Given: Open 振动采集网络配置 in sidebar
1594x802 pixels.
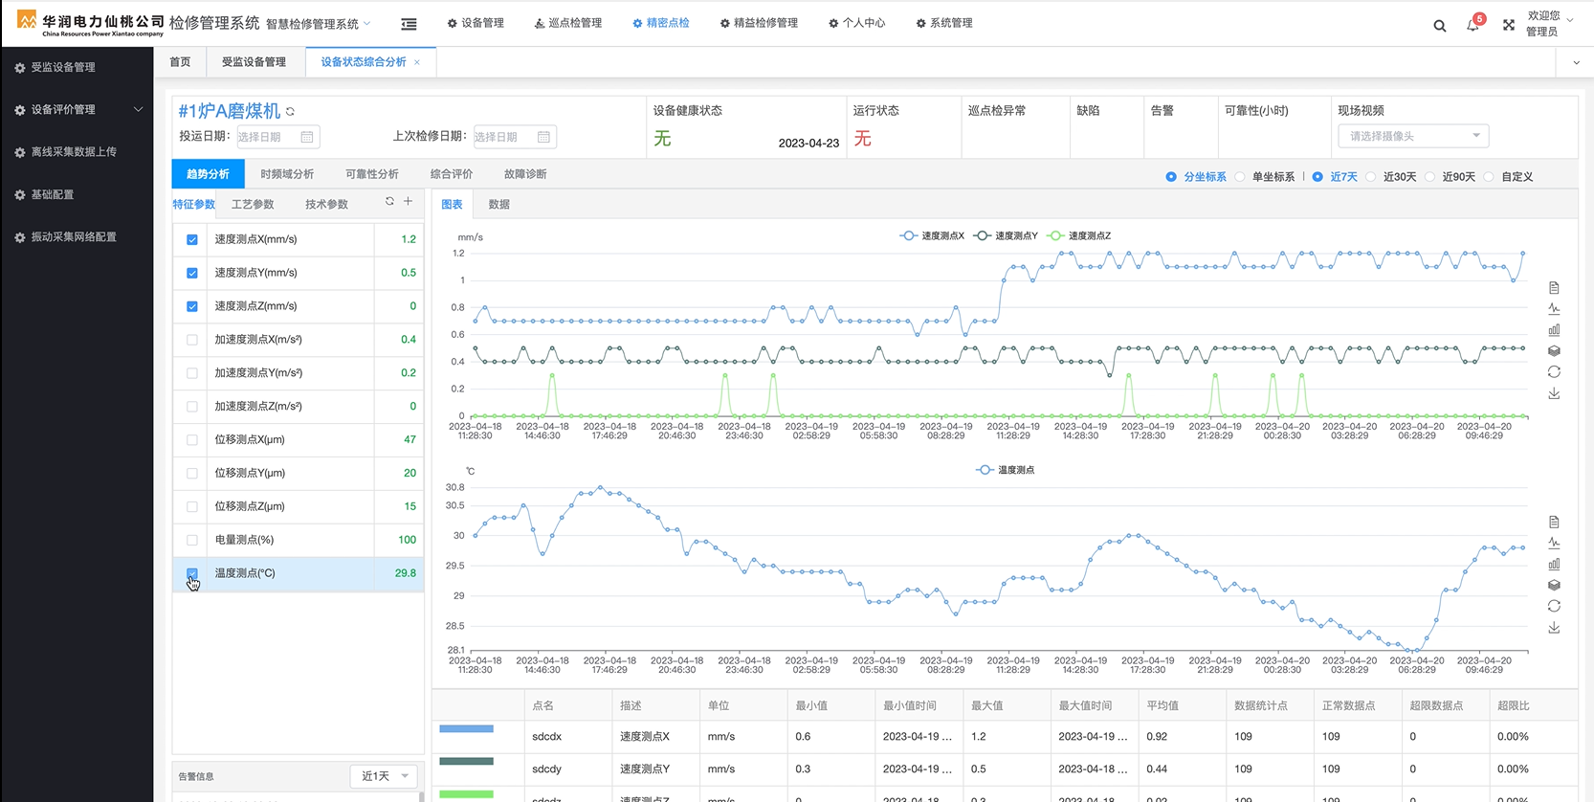Looking at the screenshot, I should (x=77, y=237).
